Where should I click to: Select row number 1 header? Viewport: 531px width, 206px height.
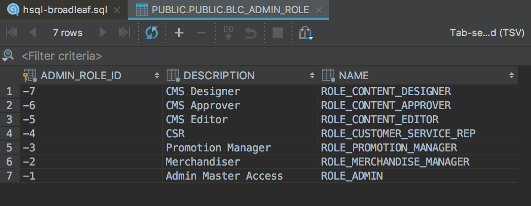point(10,92)
